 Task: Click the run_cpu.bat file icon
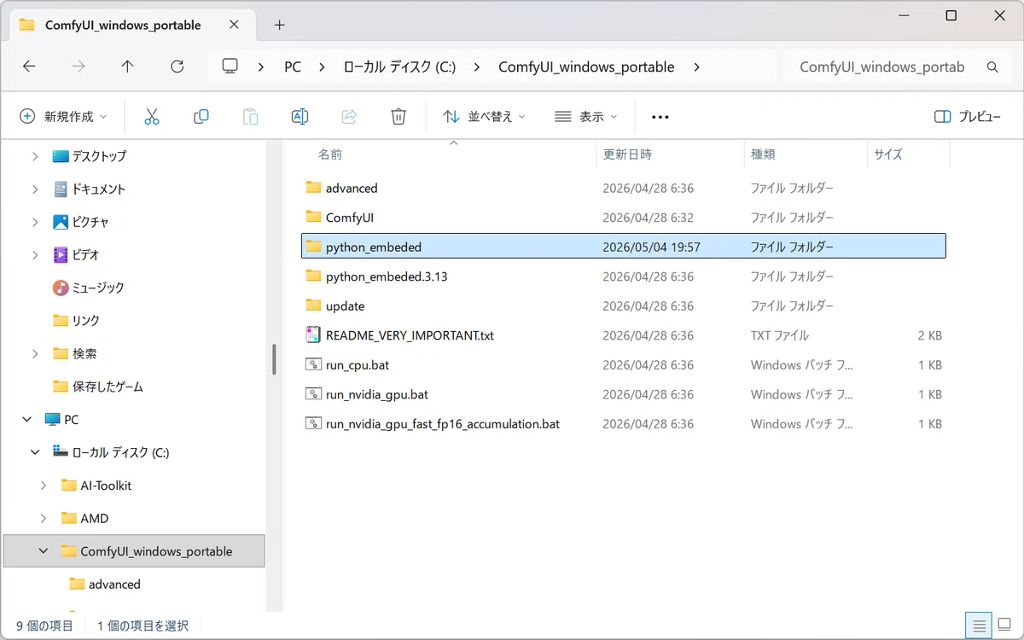313,365
